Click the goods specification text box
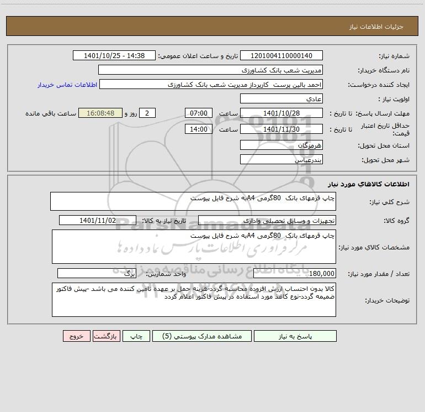 coord(194,247)
